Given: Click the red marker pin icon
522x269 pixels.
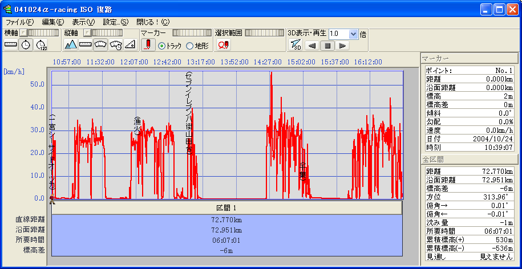Looking at the screenshot, I should (x=148, y=45).
